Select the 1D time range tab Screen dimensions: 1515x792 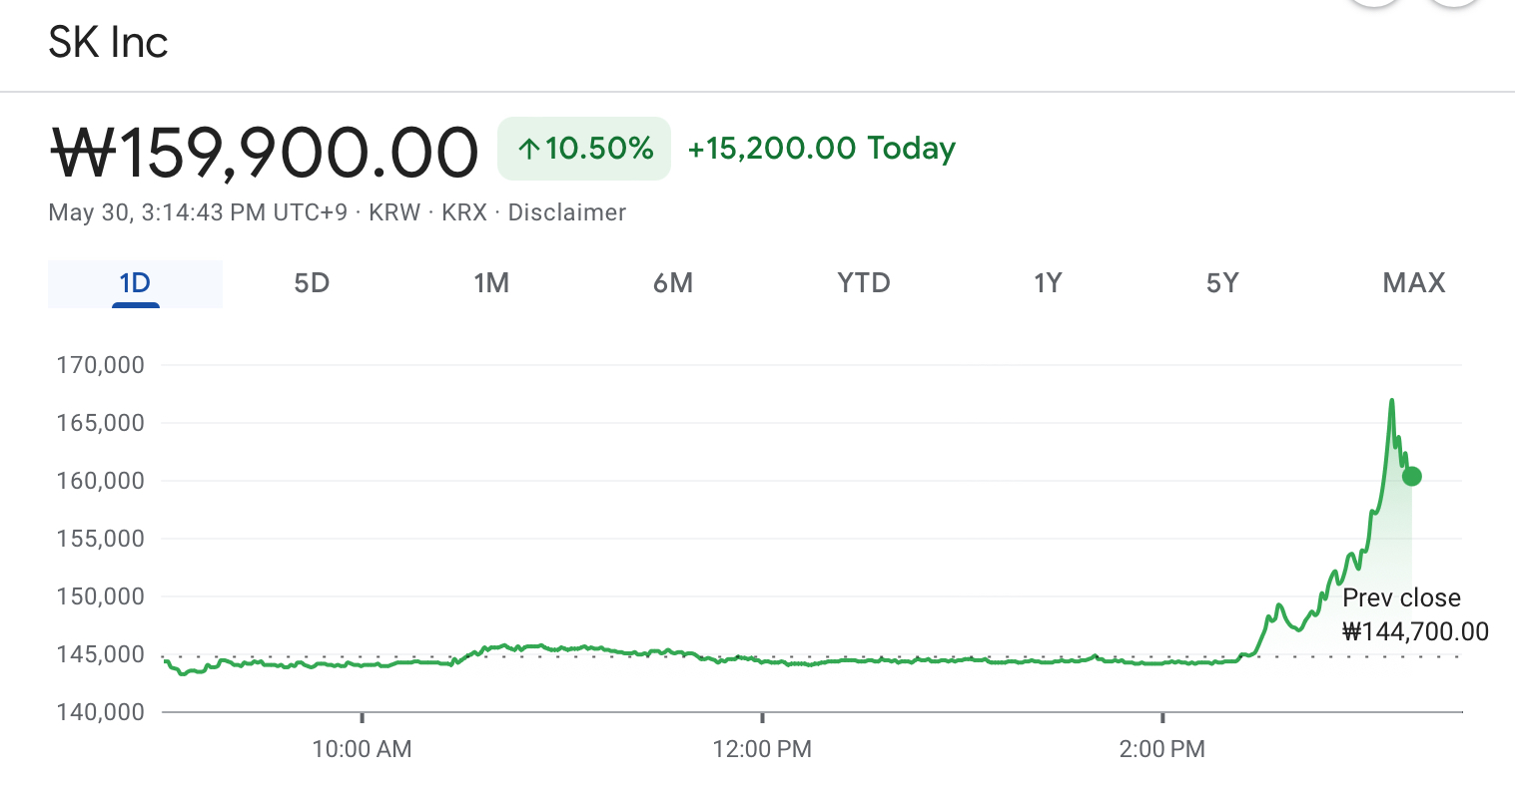tap(135, 284)
